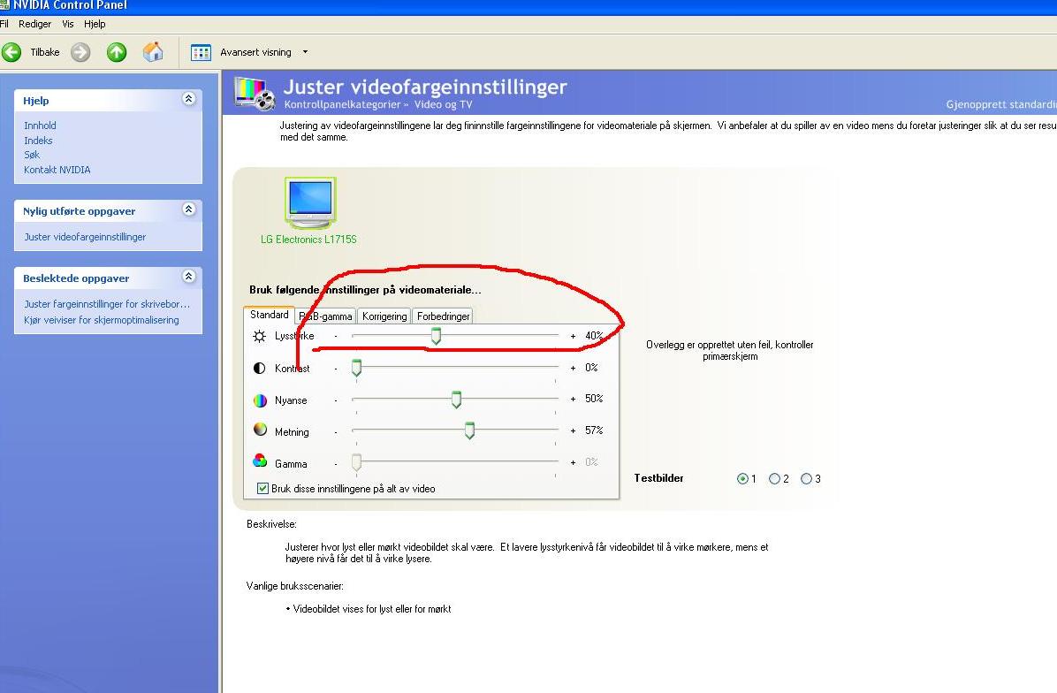This screenshot has width=1057, height=693.
Task: Click the Nyanse rainbow circle icon
Action: (x=260, y=400)
